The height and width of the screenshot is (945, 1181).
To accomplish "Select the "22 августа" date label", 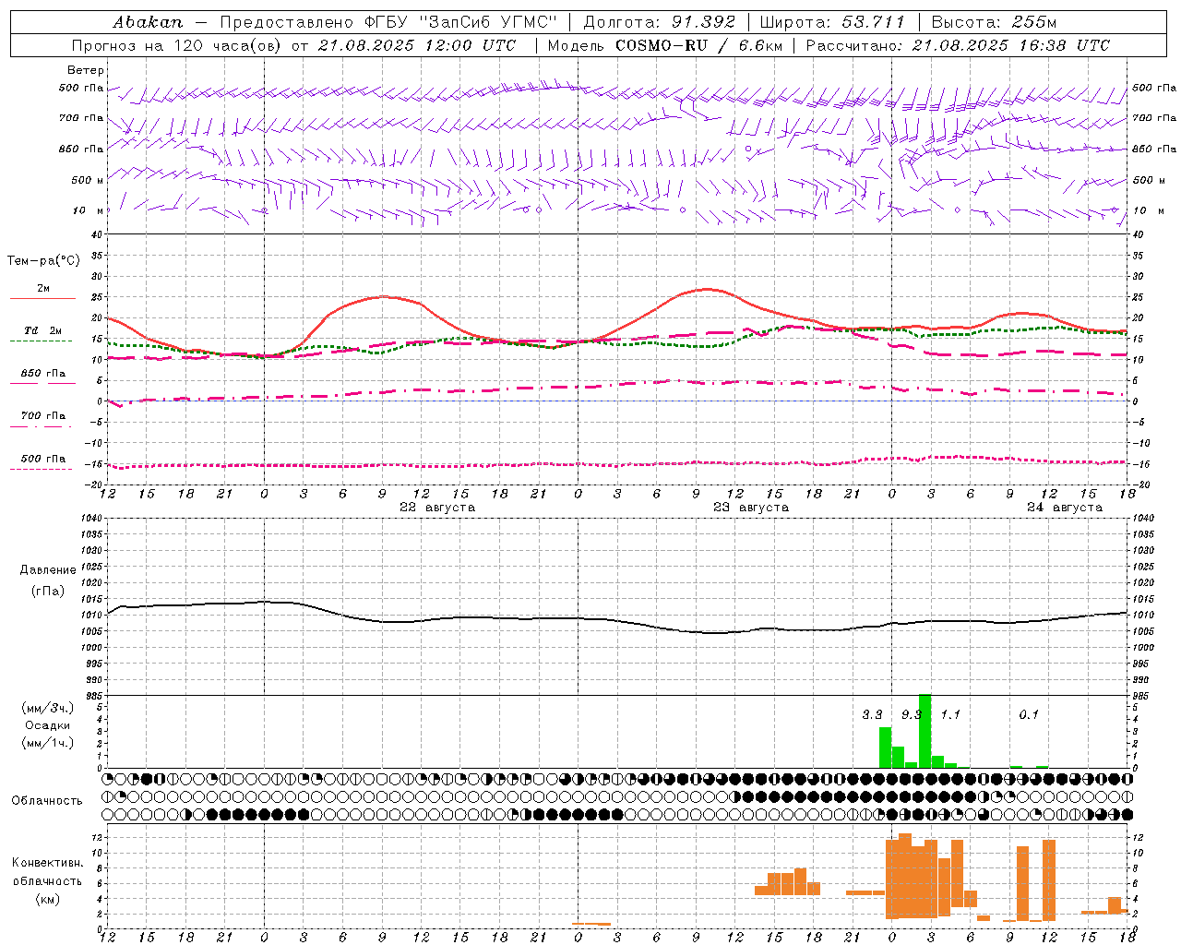I will pos(437,508).
